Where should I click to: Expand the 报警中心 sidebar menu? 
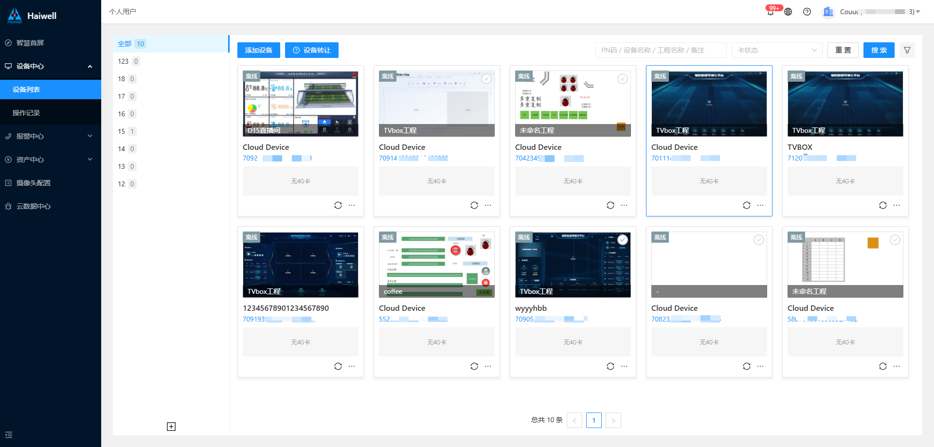coord(51,136)
